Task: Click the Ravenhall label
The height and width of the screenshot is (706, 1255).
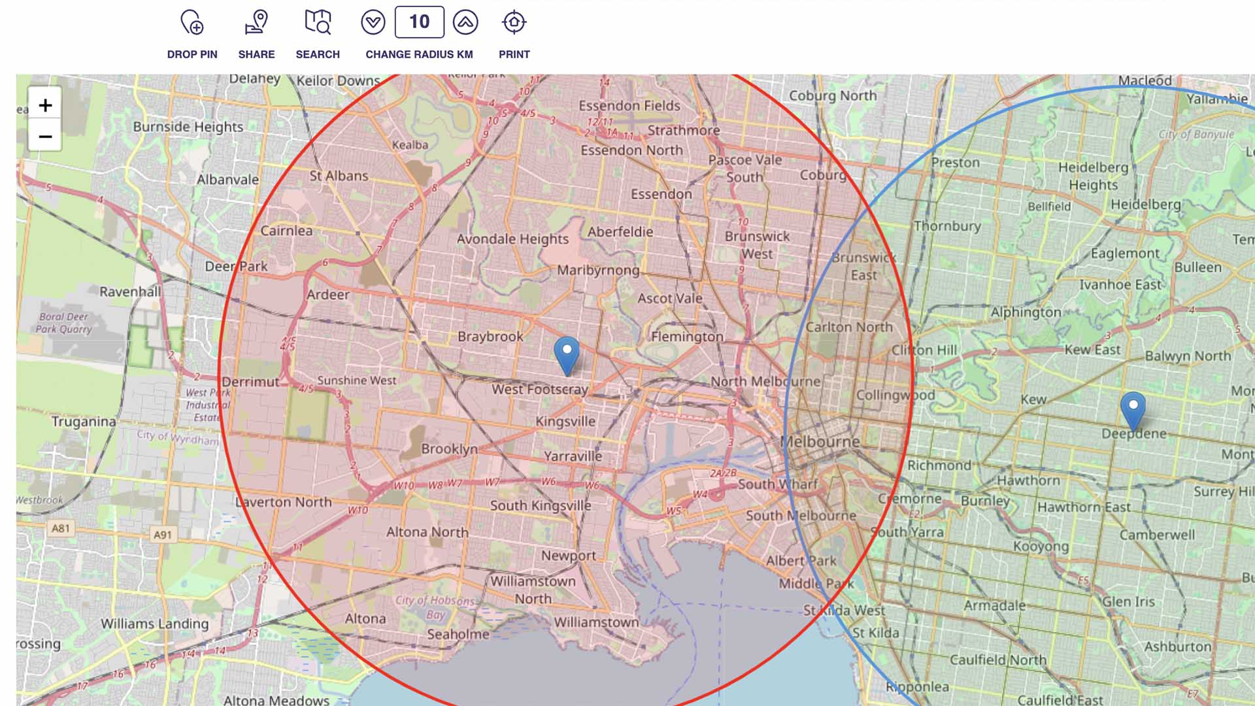Action: pos(130,292)
